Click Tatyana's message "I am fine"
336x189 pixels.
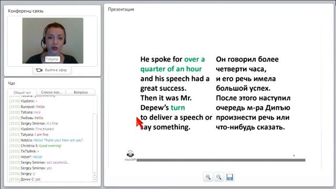pos(29,134)
